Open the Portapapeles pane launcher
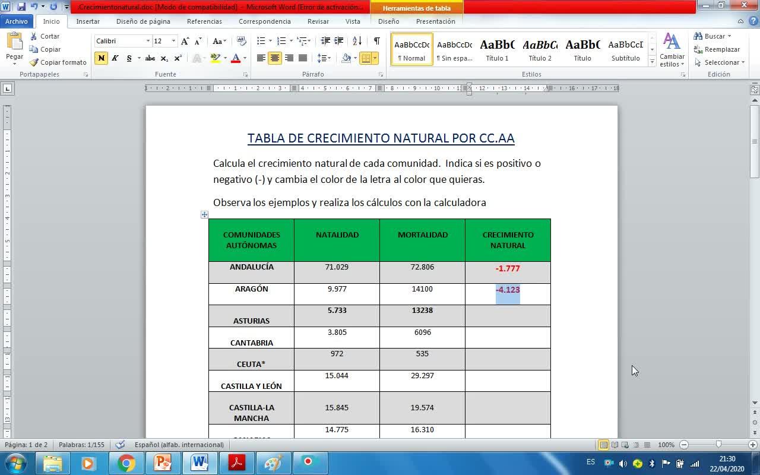This screenshot has width=760, height=475. [86, 75]
